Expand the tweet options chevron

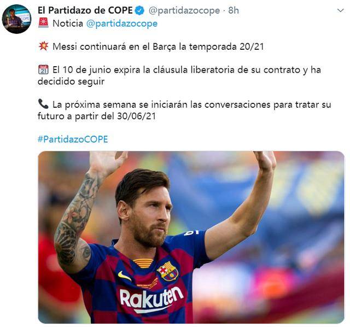tap(340, 10)
